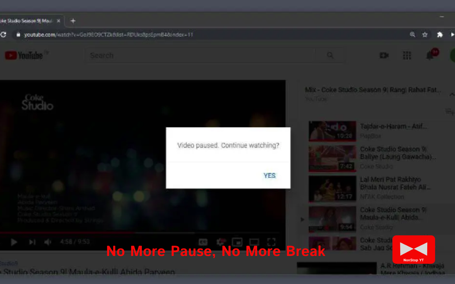Image resolution: width=455 pixels, height=284 pixels.
Task: Activate the miniplayer icon on the player
Action: pos(237,242)
